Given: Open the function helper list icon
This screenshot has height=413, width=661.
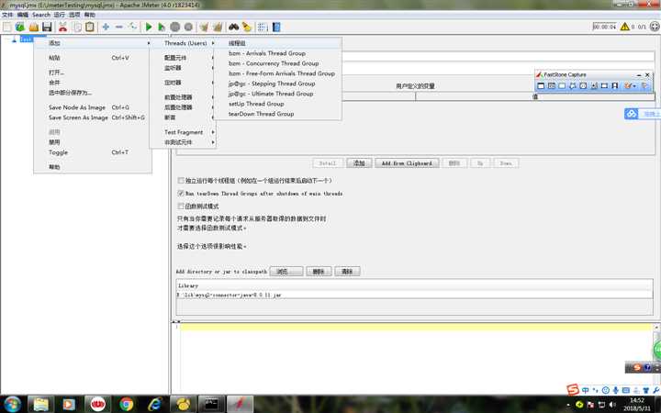Looking at the screenshot, I should tap(263, 27).
